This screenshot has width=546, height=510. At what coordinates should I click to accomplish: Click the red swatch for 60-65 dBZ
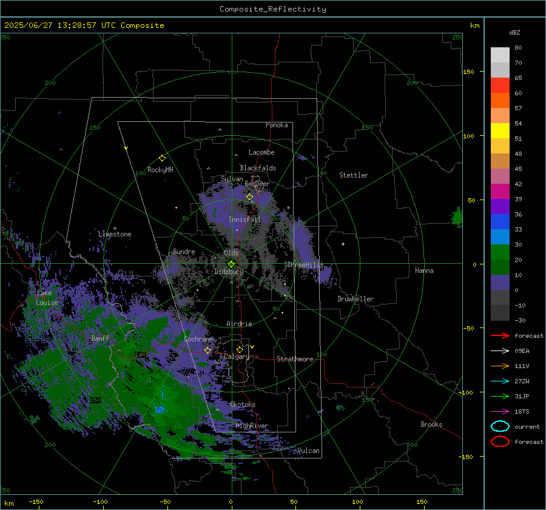pyautogui.click(x=500, y=86)
